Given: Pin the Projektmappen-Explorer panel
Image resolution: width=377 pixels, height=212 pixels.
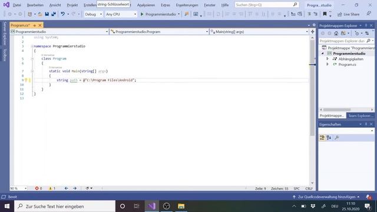Looking at the screenshot, I should [x=366, y=25].
